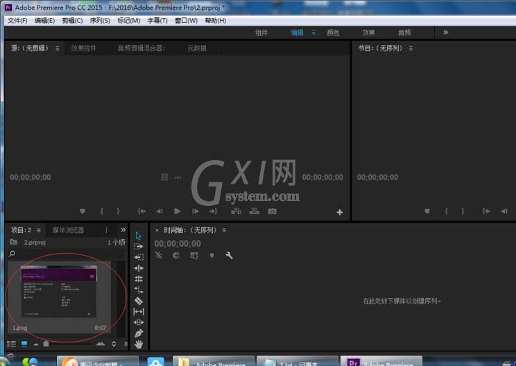This screenshot has height=366, width=516.
Task: Switch to the 颜色 workspace
Action: pos(333,33)
